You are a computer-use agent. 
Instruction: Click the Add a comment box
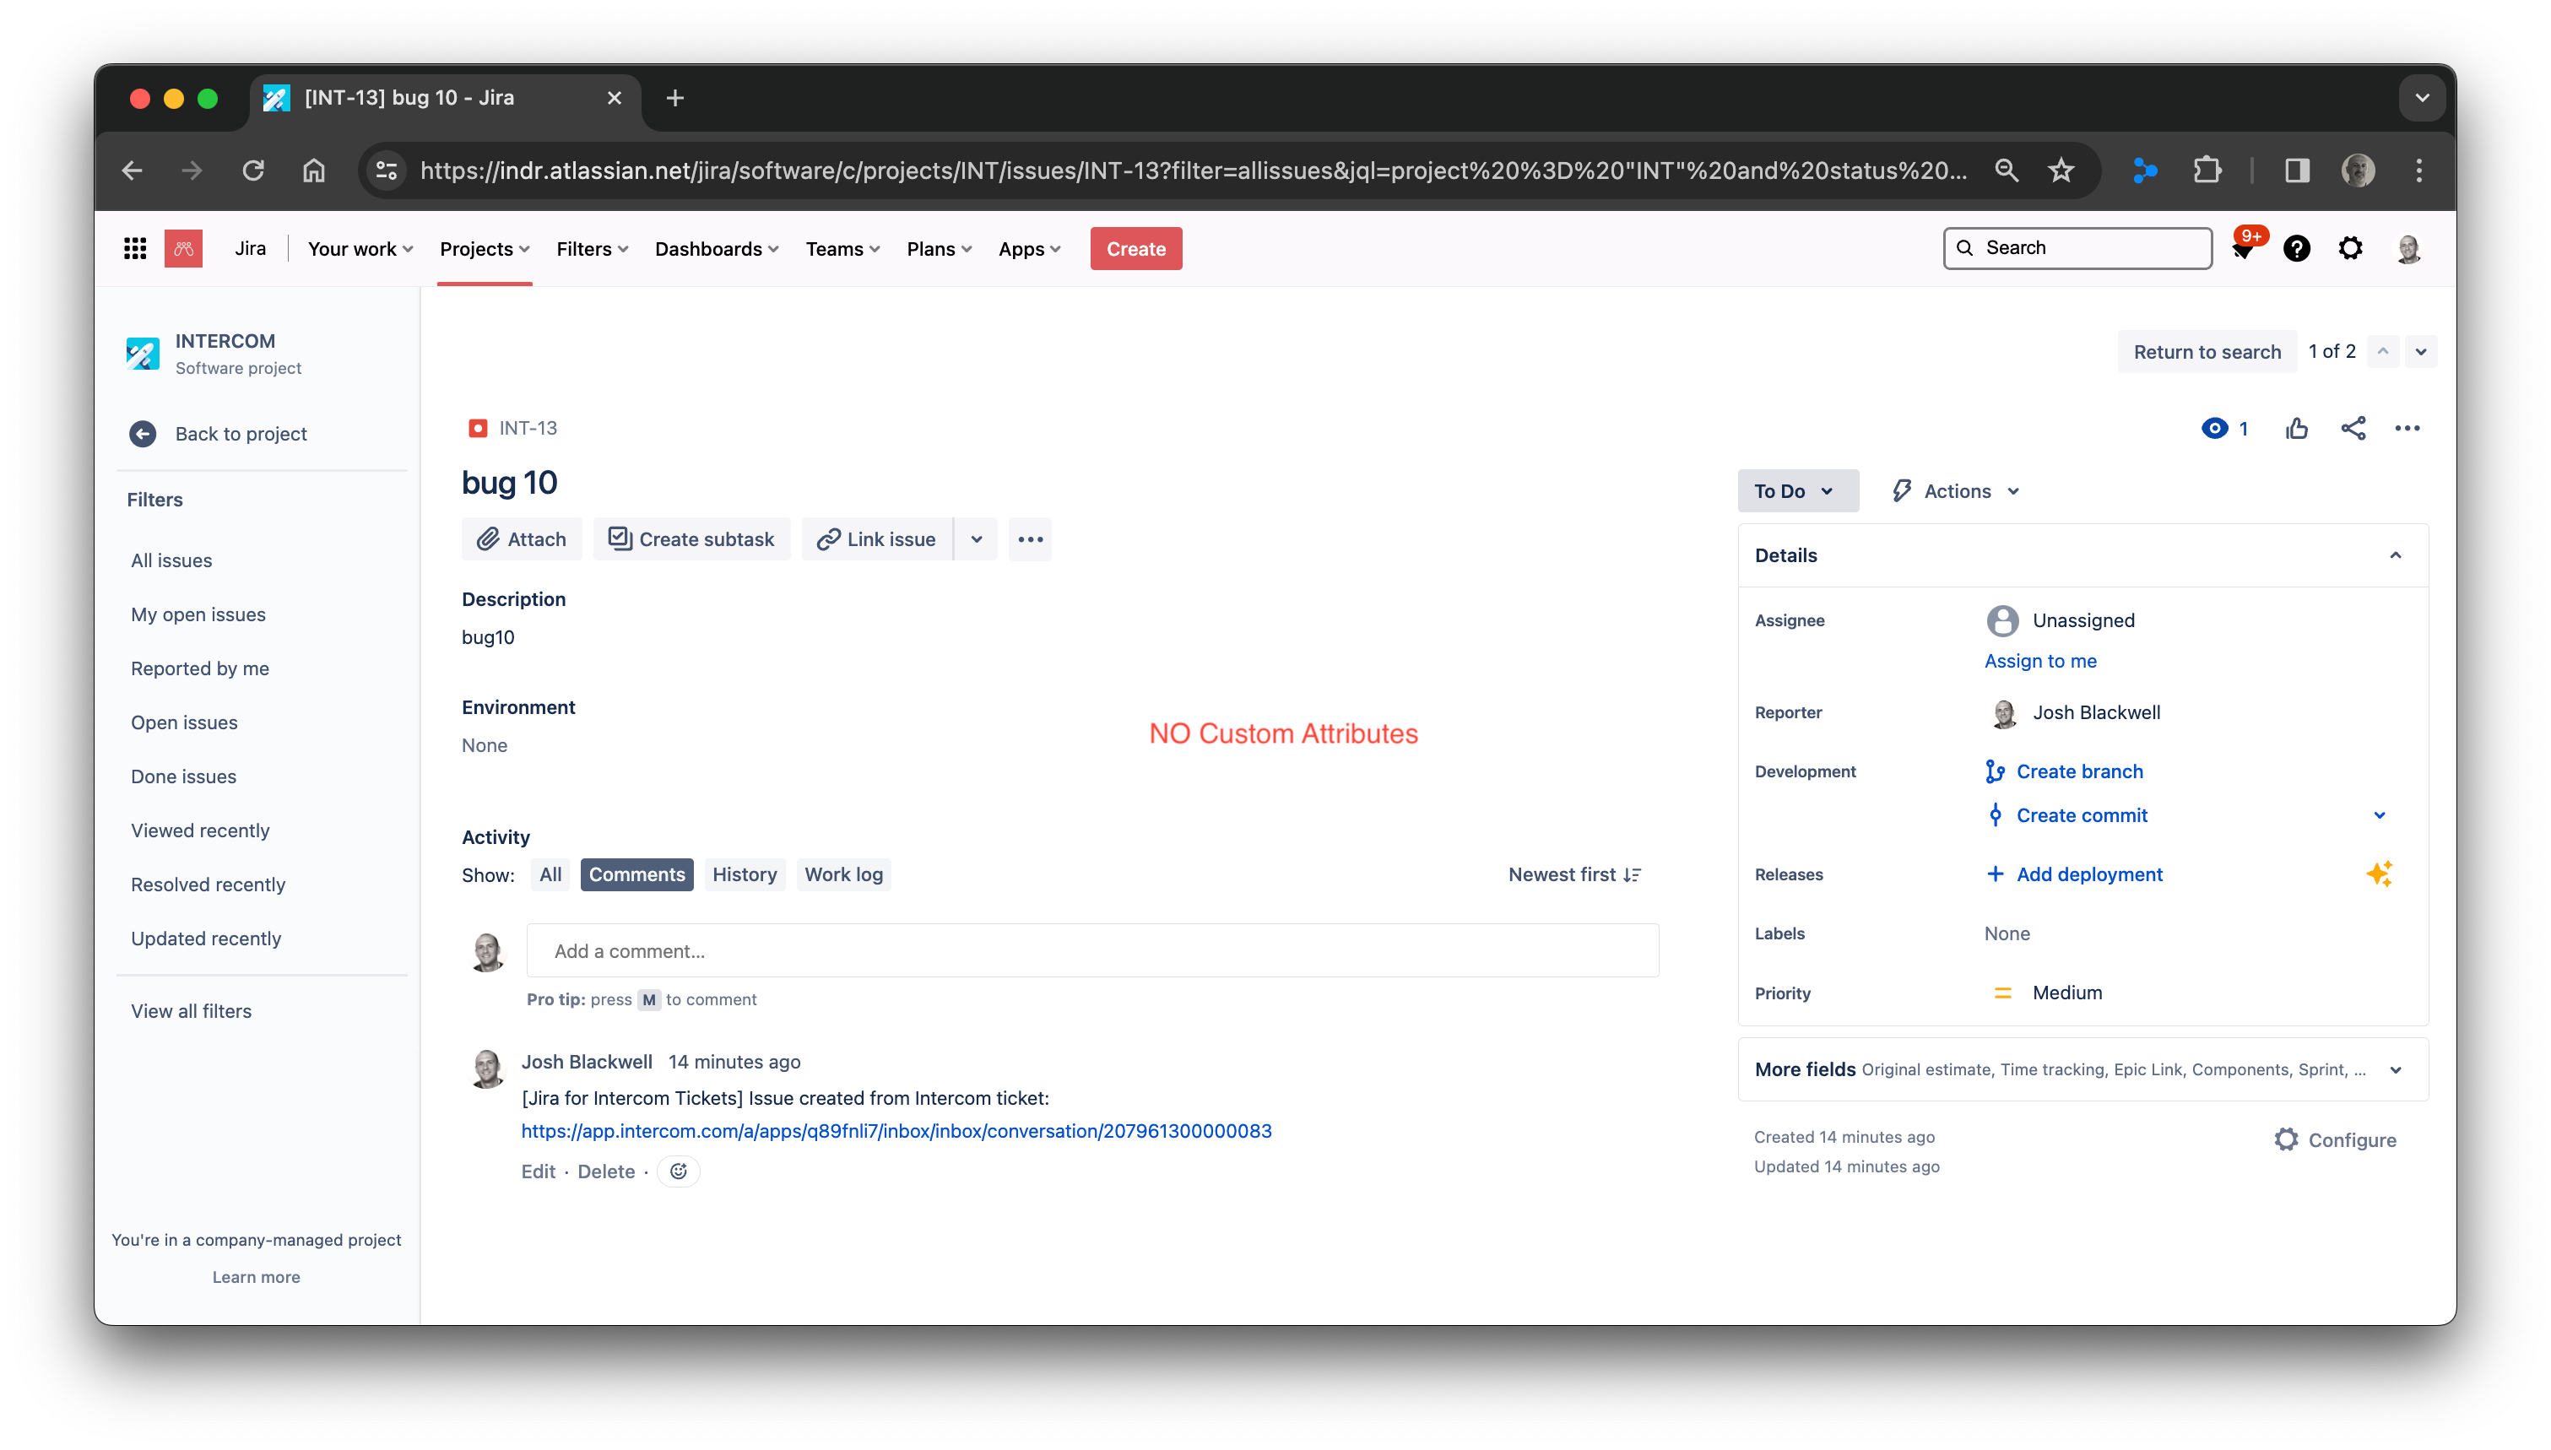pos(1092,950)
